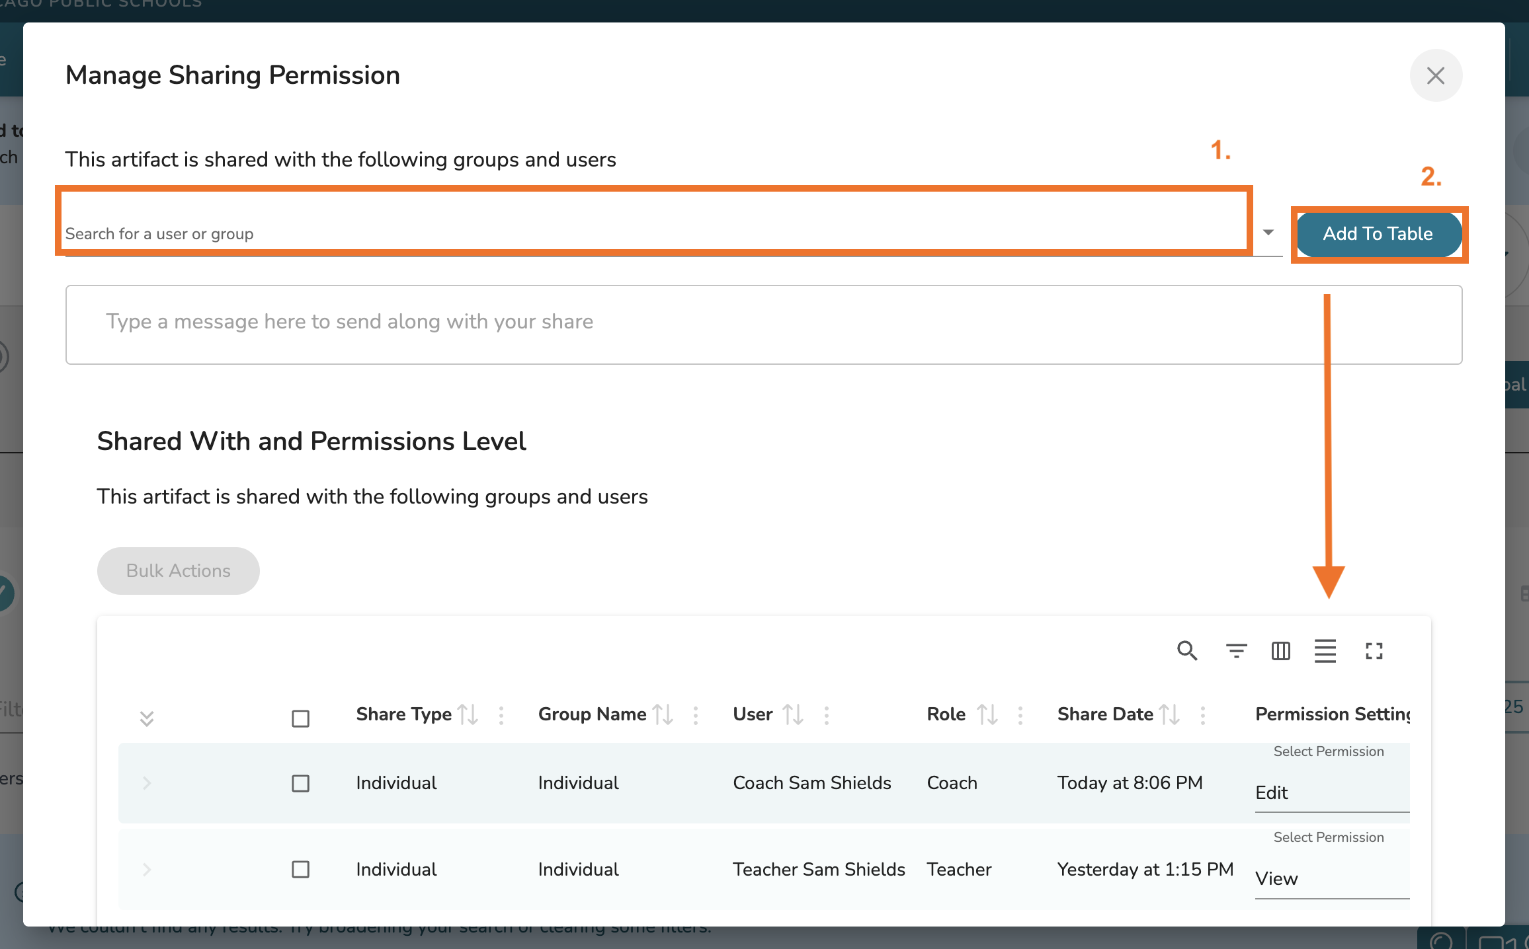This screenshot has width=1529, height=949.
Task: Check the select-all header checkbox
Action: pyautogui.click(x=301, y=718)
